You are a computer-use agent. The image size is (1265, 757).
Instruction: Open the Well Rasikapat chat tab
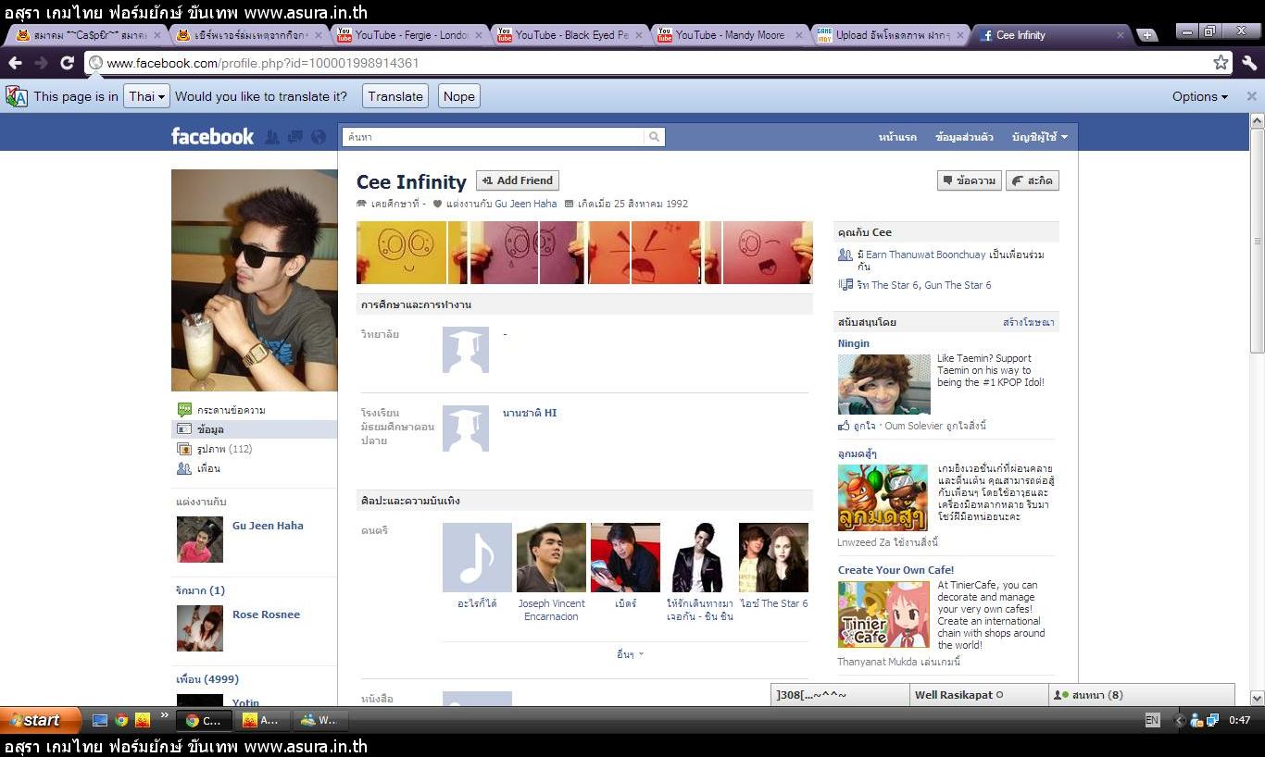pyautogui.click(x=978, y=695)
